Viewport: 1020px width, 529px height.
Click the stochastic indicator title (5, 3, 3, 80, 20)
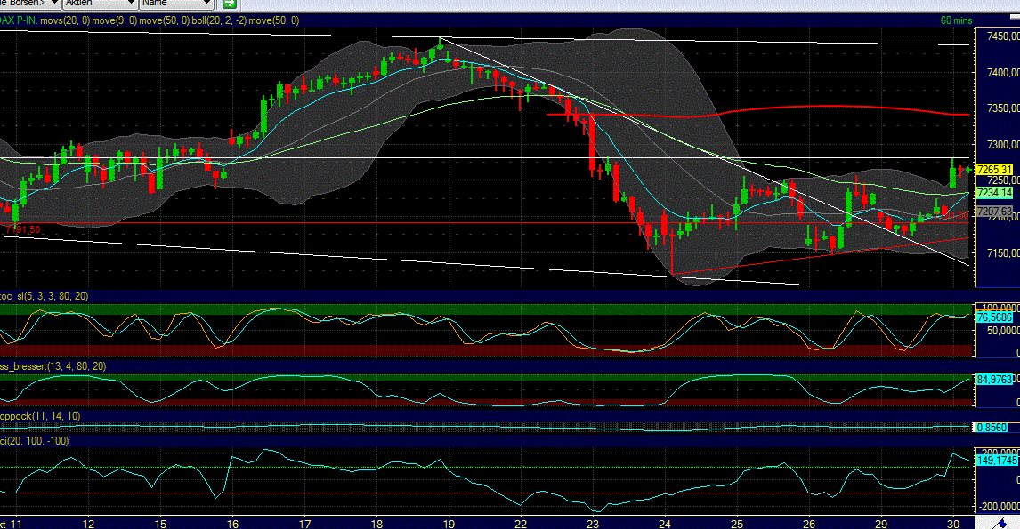click(x=45, y=296)
